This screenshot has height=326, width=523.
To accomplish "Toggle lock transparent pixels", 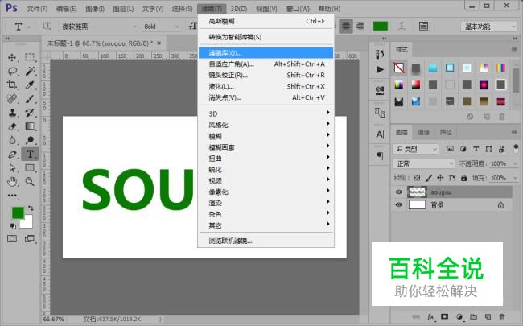I will 417,178.
